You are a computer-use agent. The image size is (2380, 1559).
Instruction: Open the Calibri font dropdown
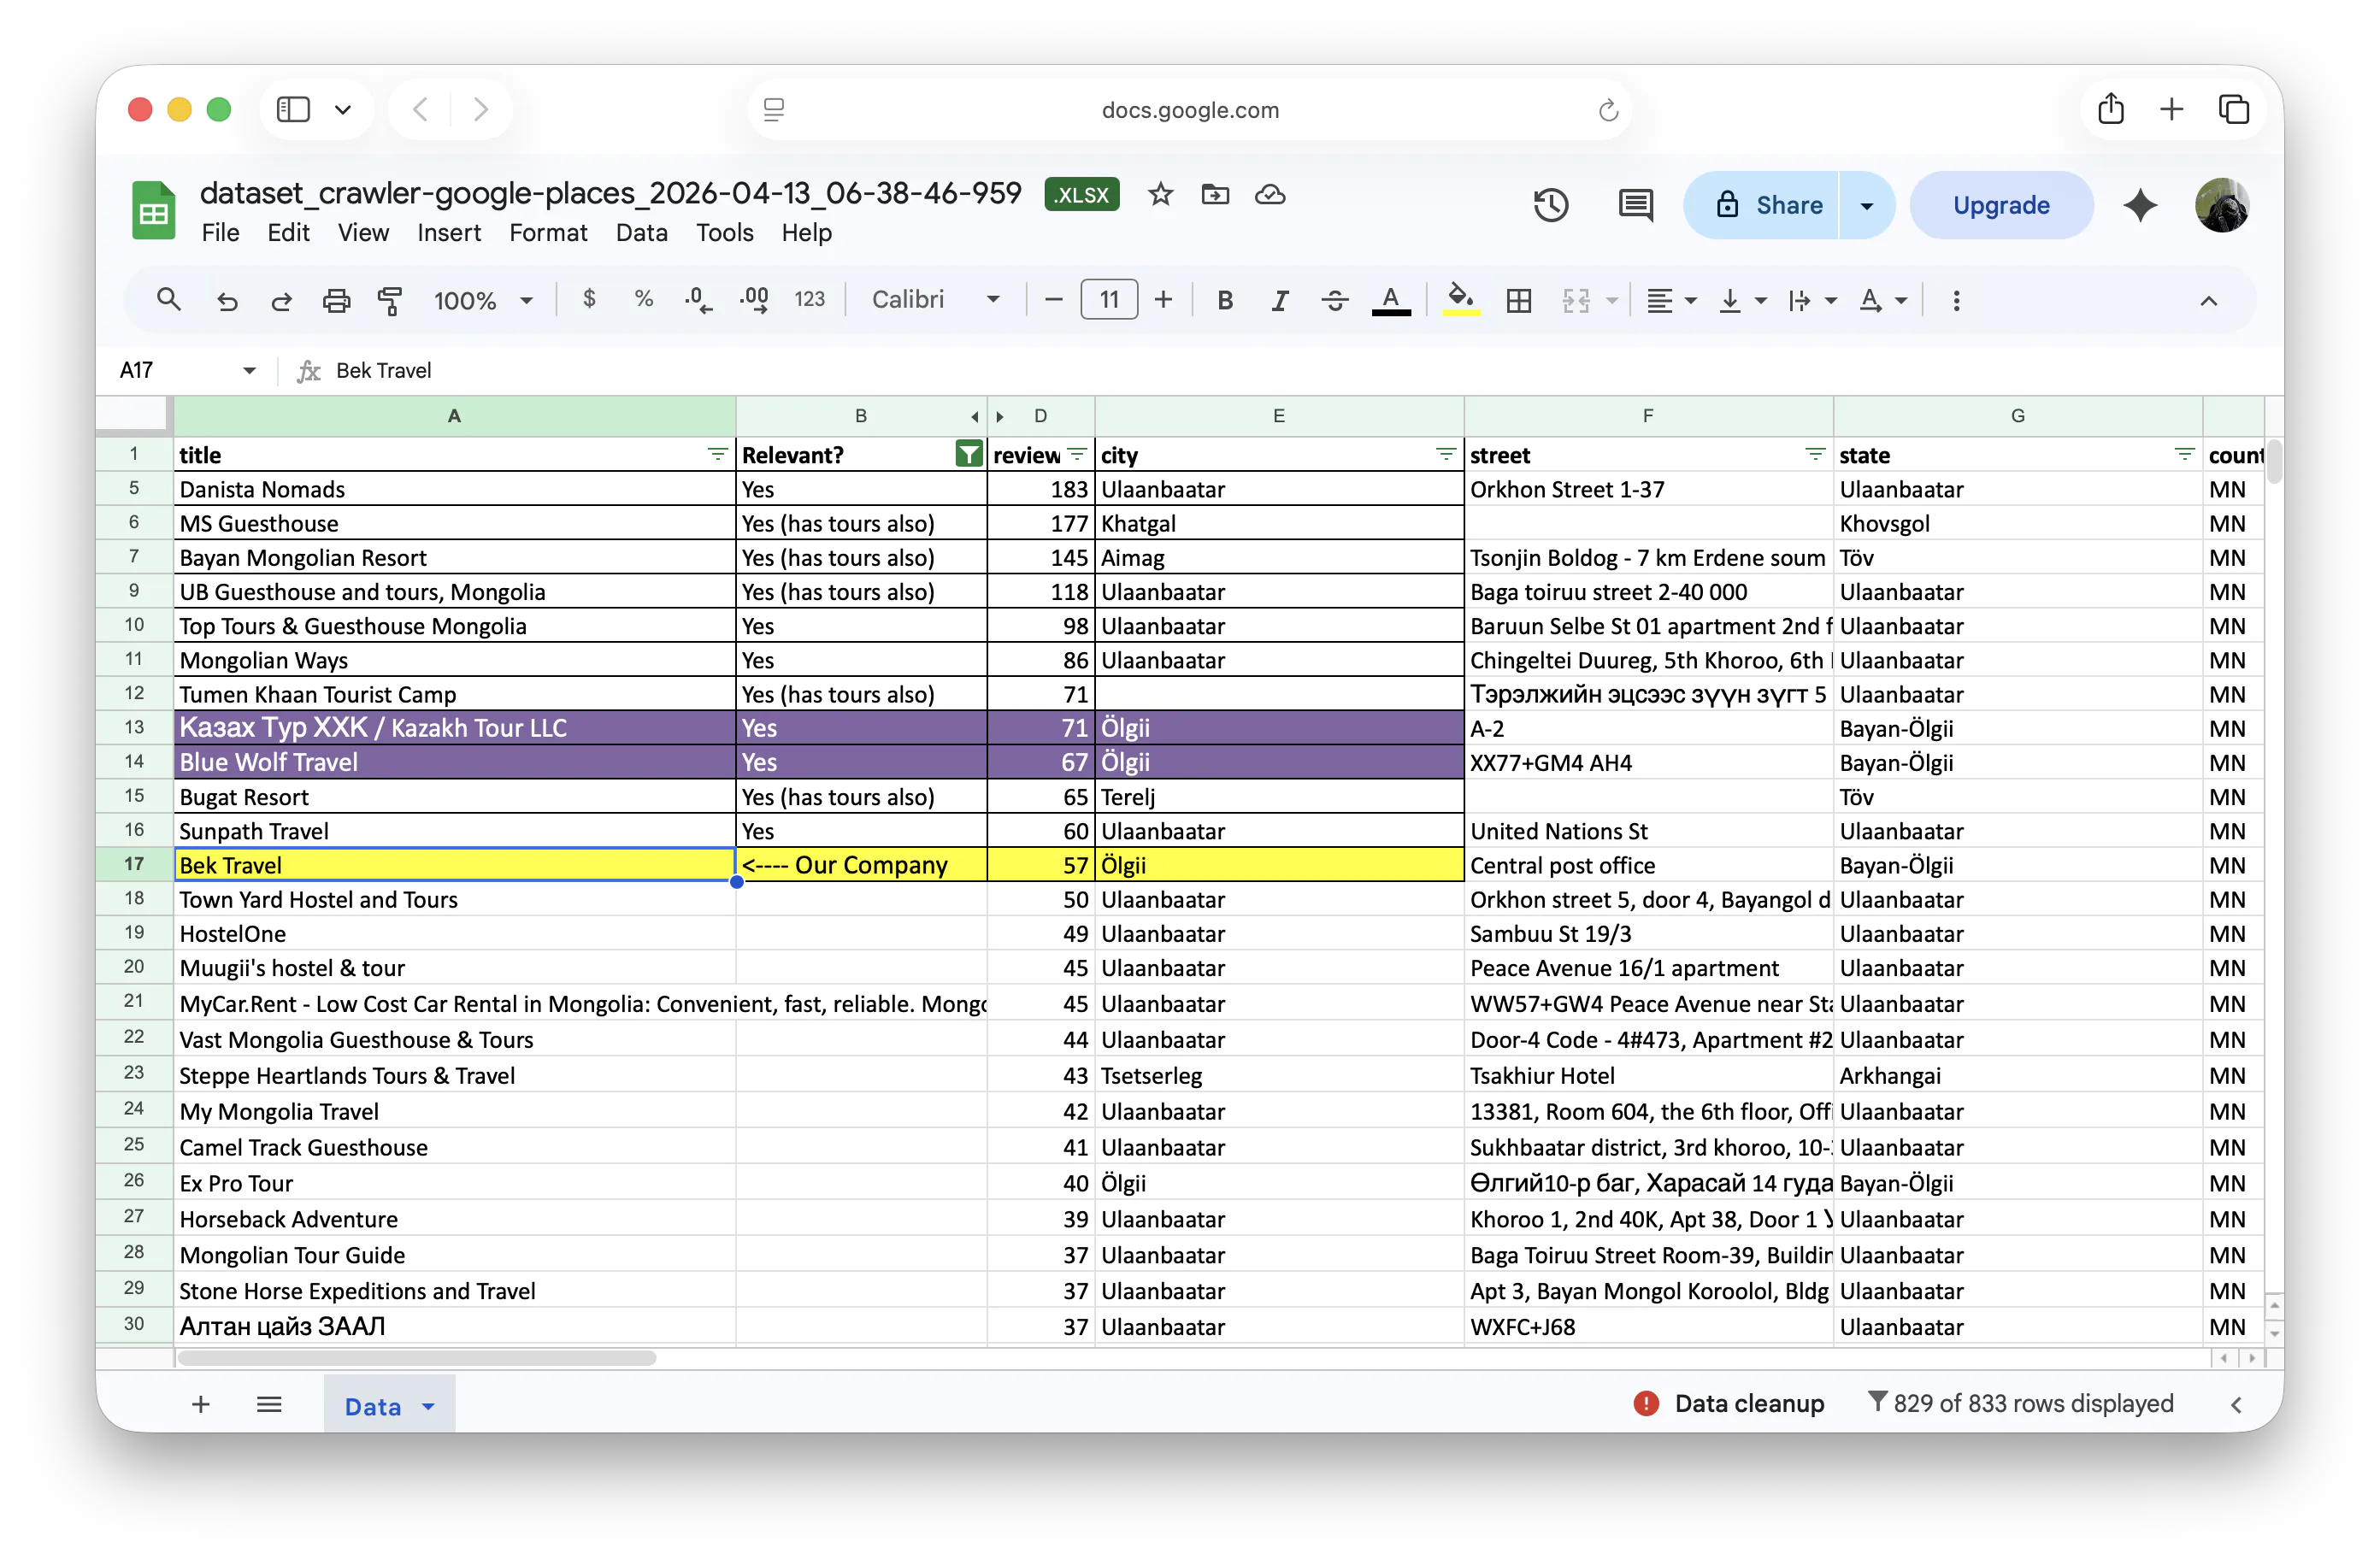(935, 299)
